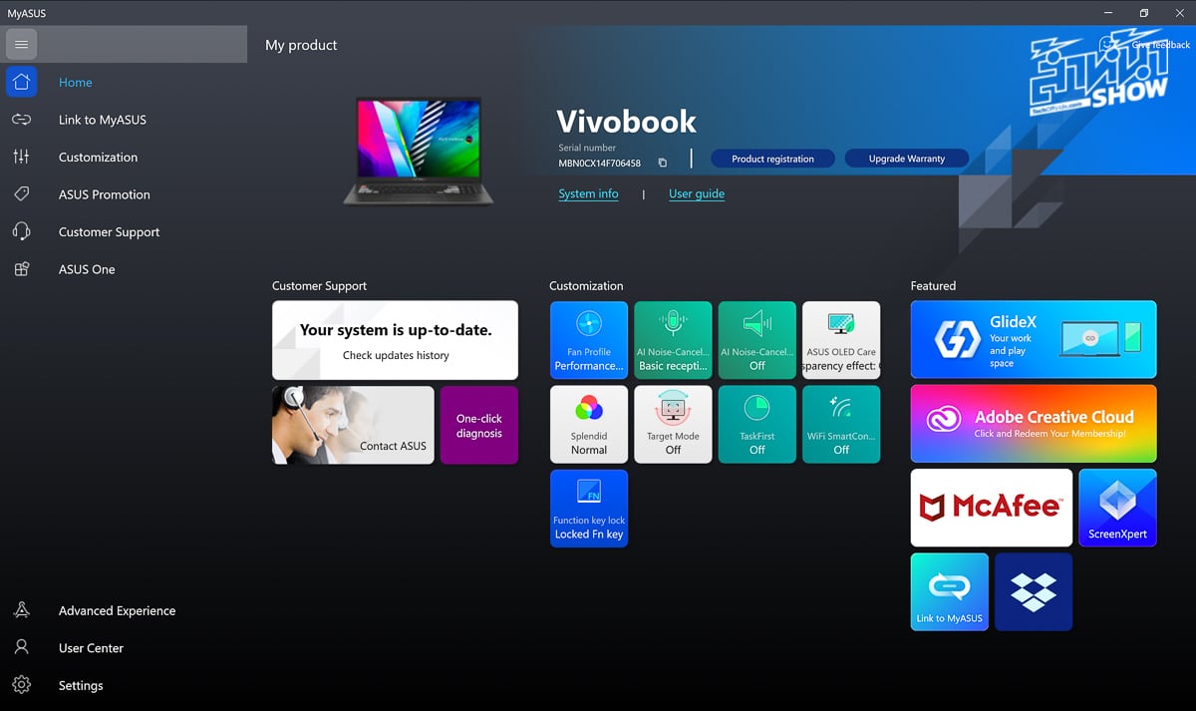Viewport: 1196px width, 711px height.
Task: Select ASUS One in the sidebar
Action: pos(87,269)
